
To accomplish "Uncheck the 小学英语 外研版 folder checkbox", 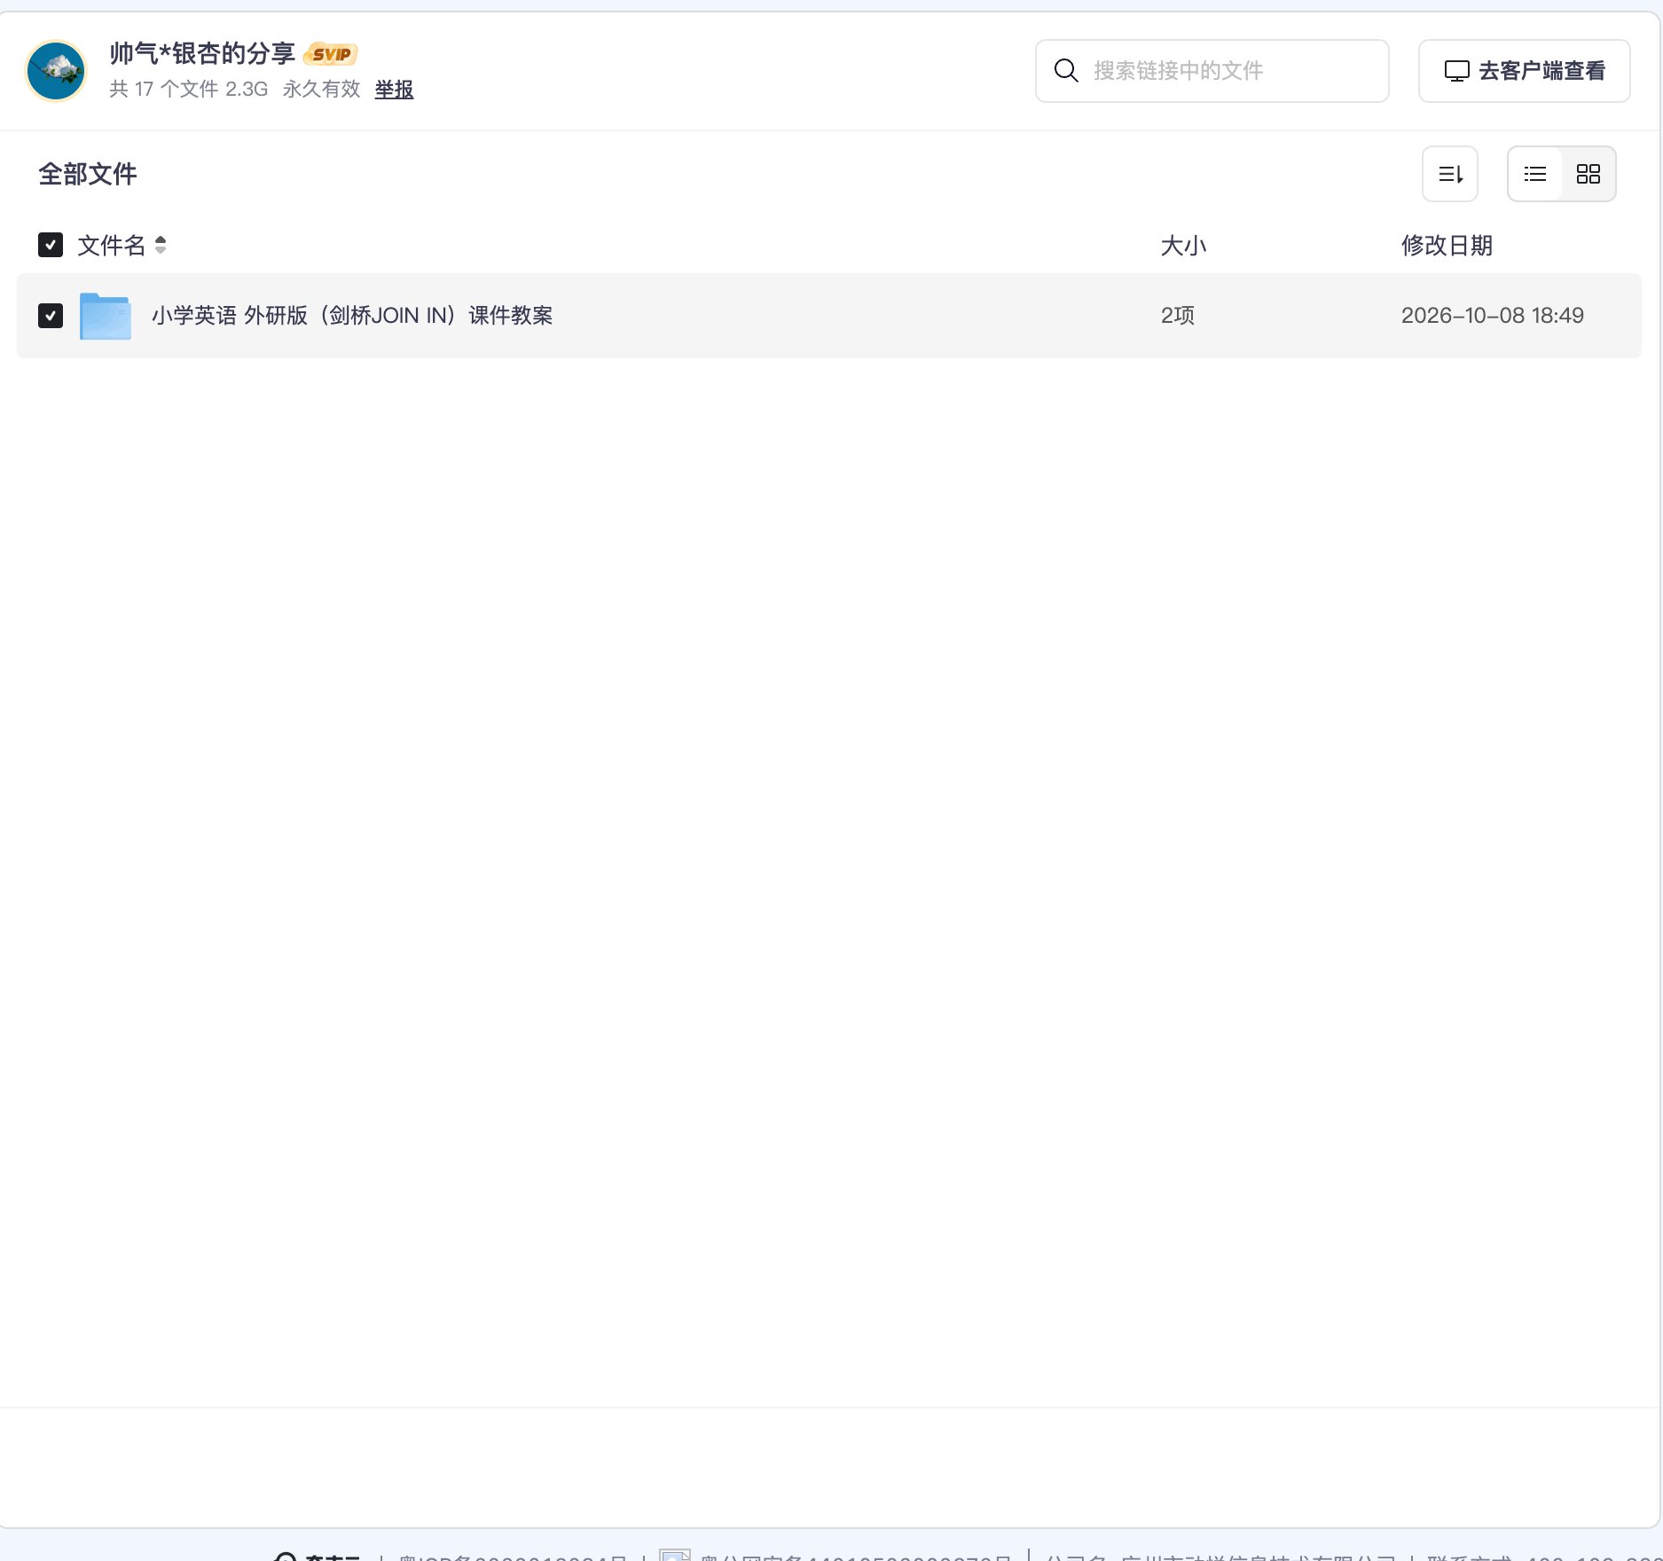I will click(51, 316).
